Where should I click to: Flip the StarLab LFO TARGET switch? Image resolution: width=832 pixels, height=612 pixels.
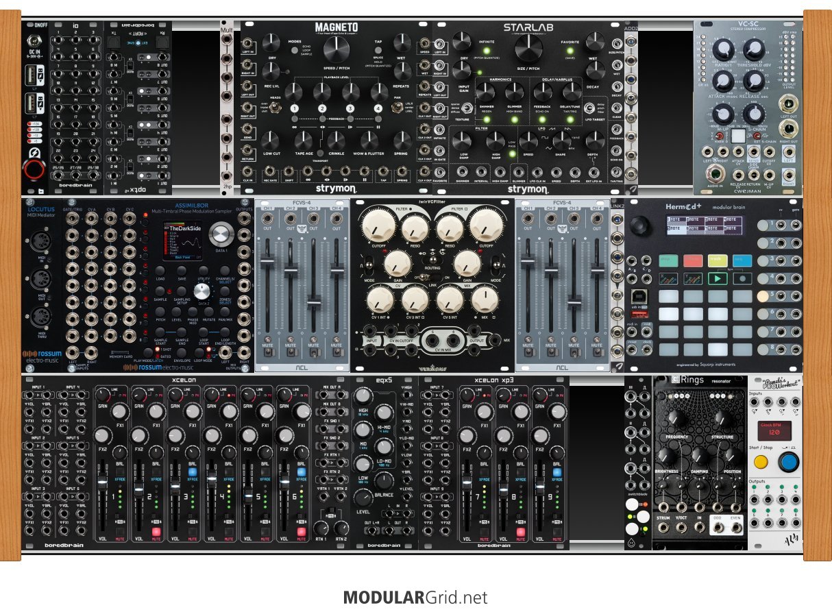point(591,108)
